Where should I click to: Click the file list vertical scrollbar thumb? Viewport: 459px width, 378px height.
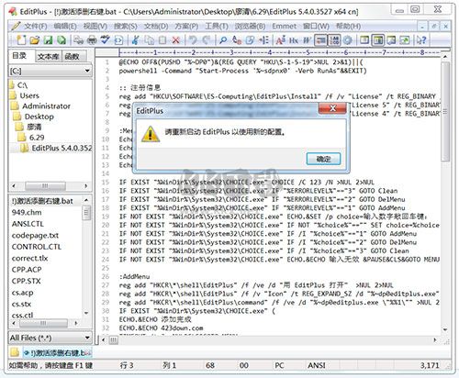tap(86, 213)
